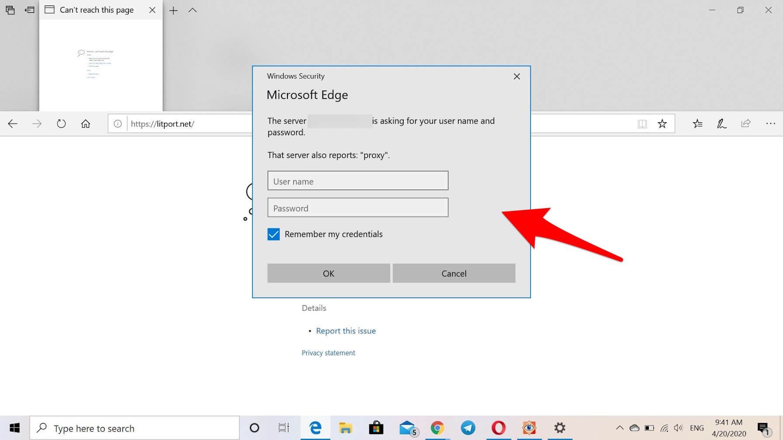The image size is (783, 440).
Task: Add notes with the pen icon
Action: point(721,124)
